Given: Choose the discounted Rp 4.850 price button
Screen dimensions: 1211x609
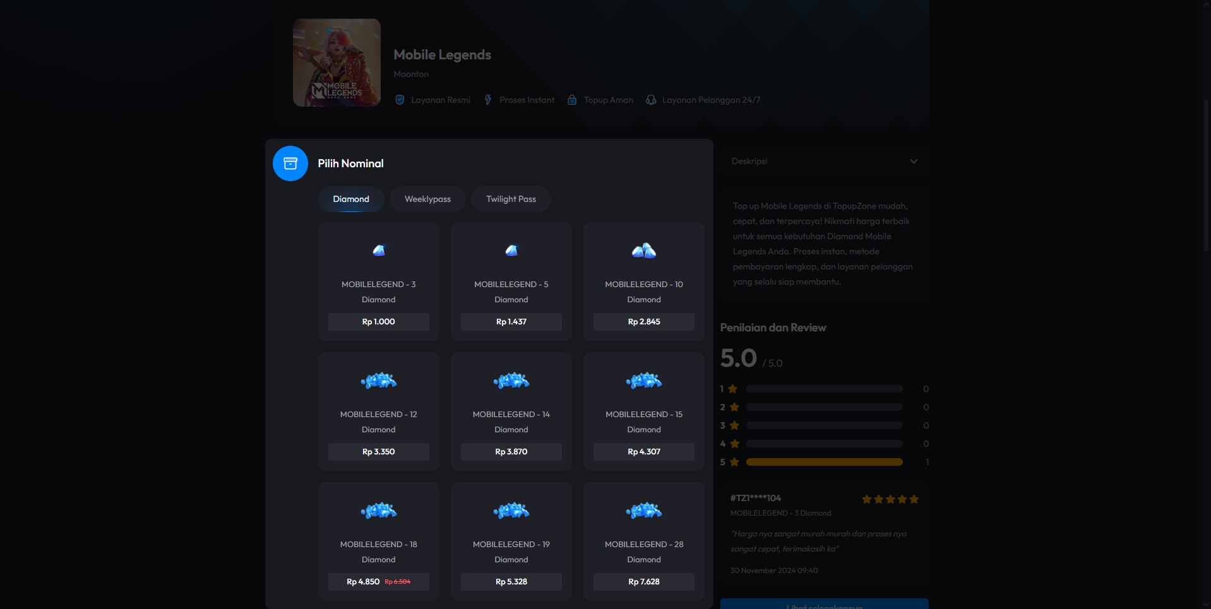Looking at the screenshot, I should (379, 582).
